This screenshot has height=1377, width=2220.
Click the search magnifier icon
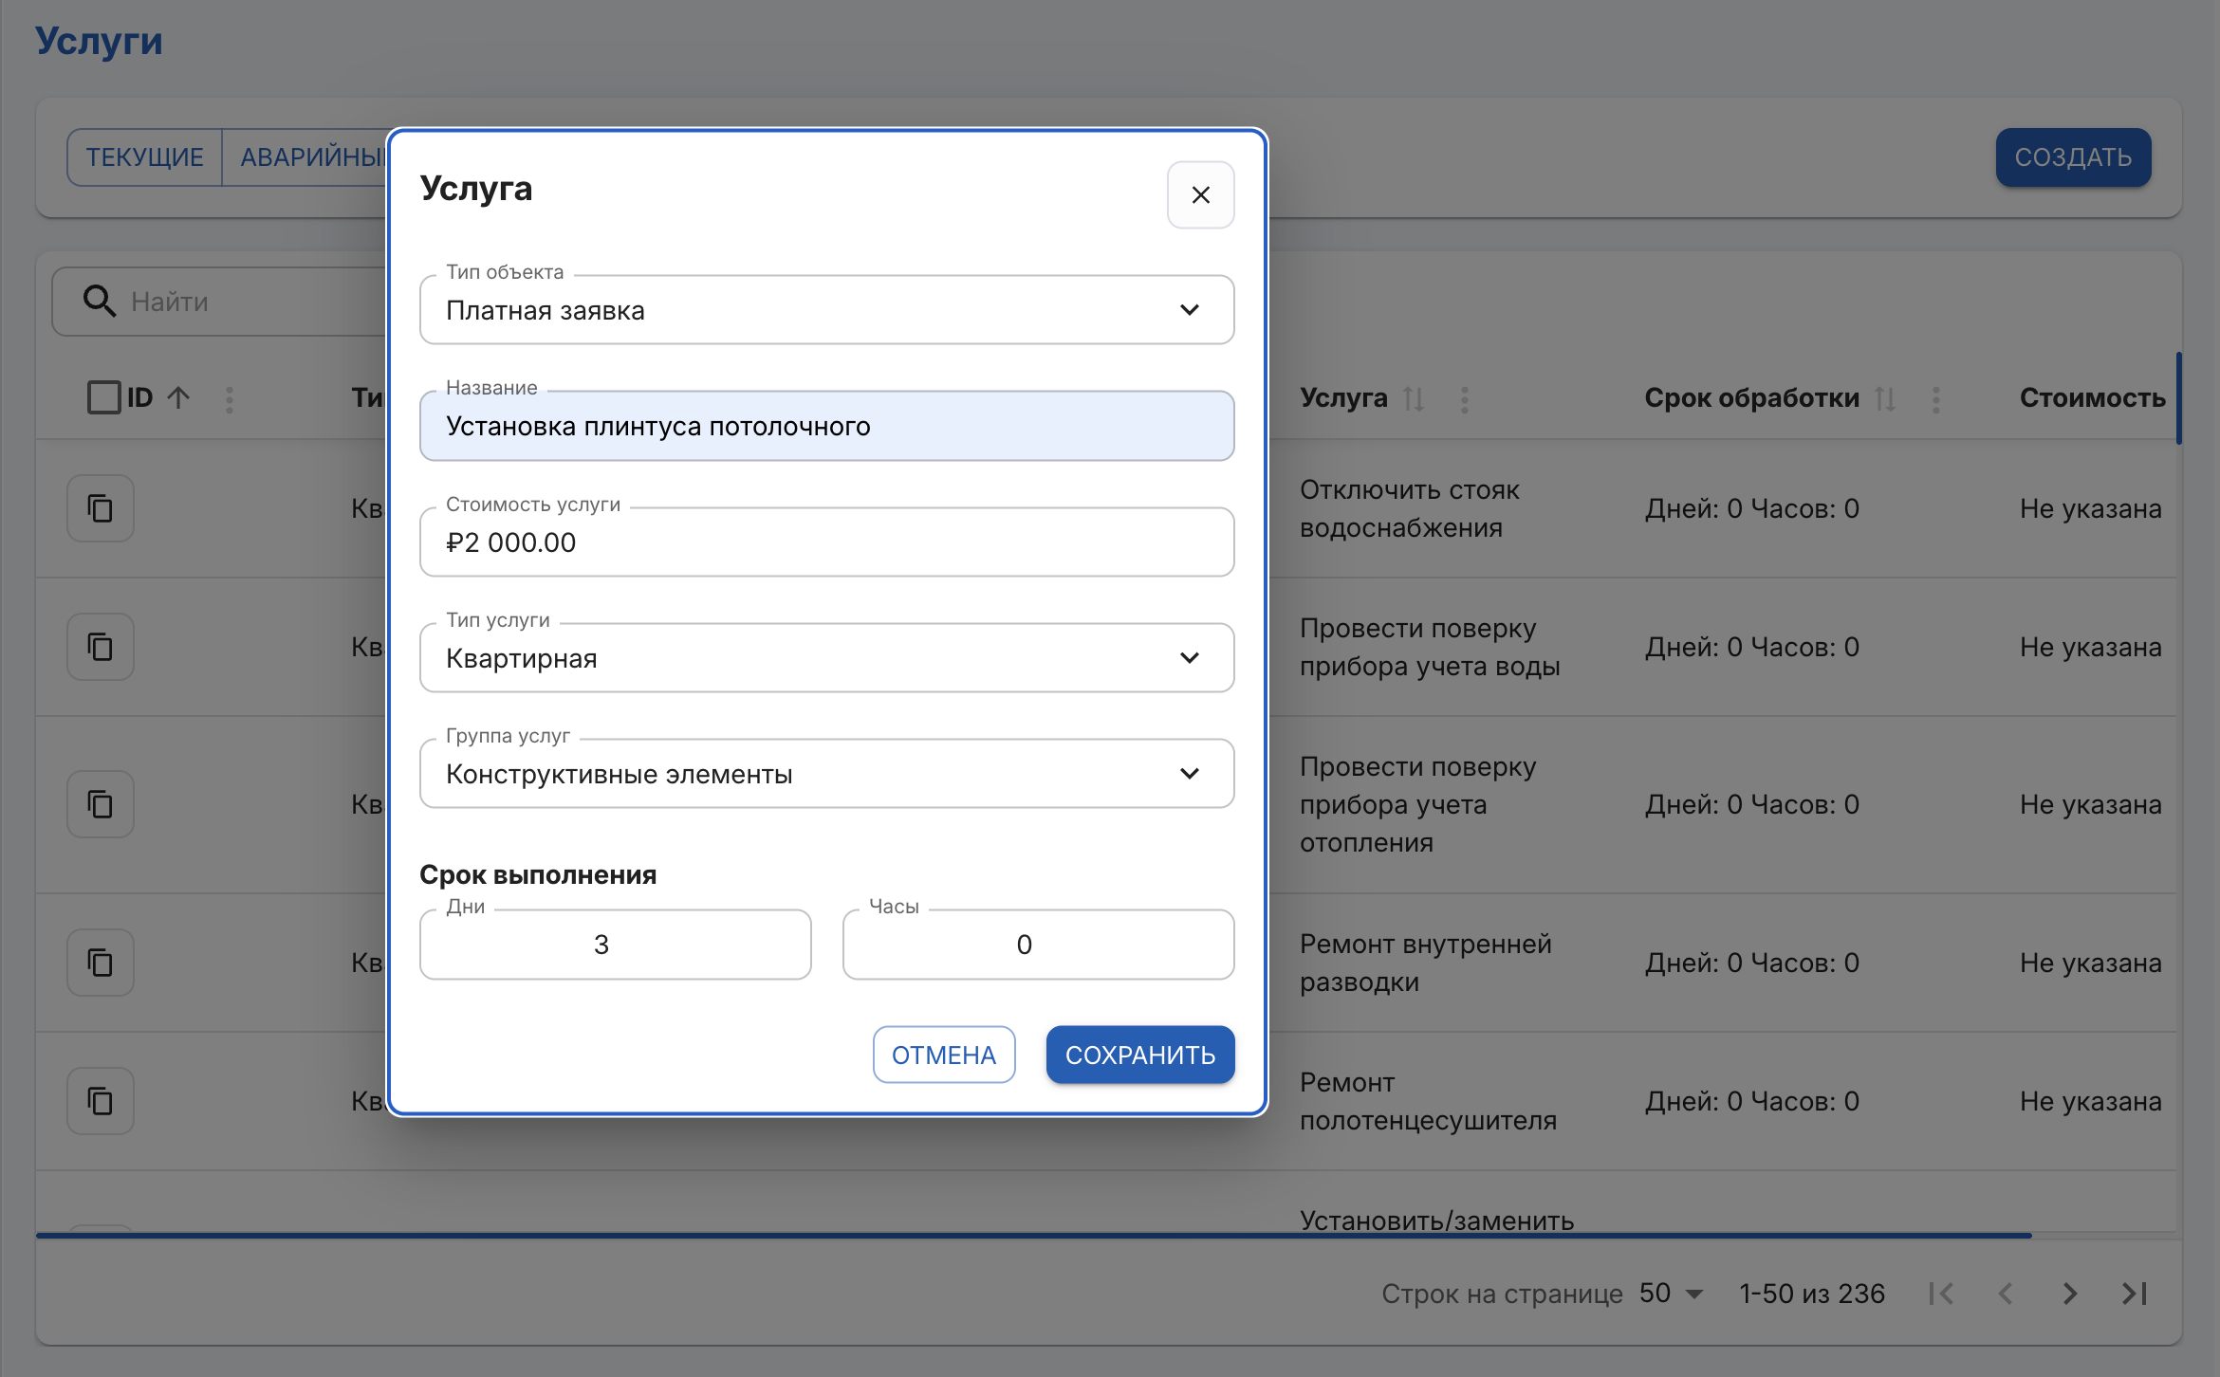[x=99, y=301]
